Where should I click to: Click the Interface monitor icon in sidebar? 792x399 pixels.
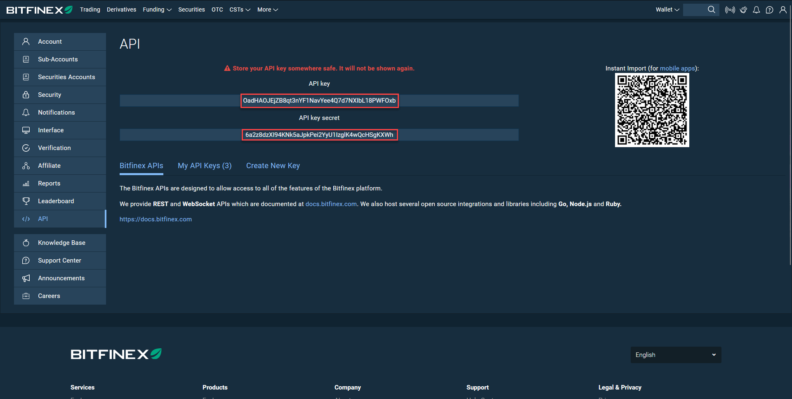coord(26,130)
